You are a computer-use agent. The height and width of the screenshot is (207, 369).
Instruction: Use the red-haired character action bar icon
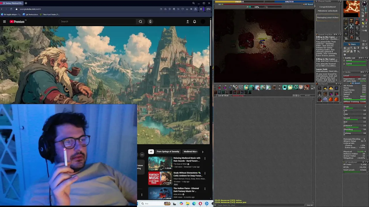306,87
